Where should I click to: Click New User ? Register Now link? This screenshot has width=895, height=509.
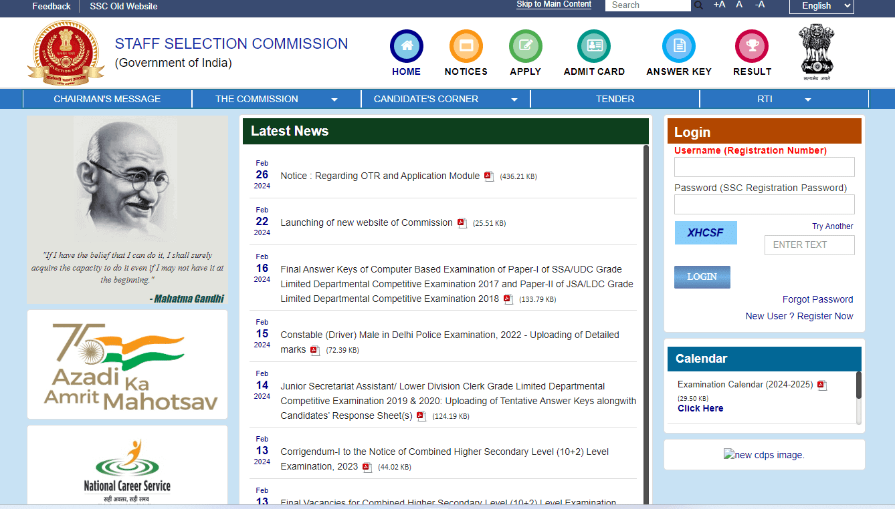click(799, 316)
